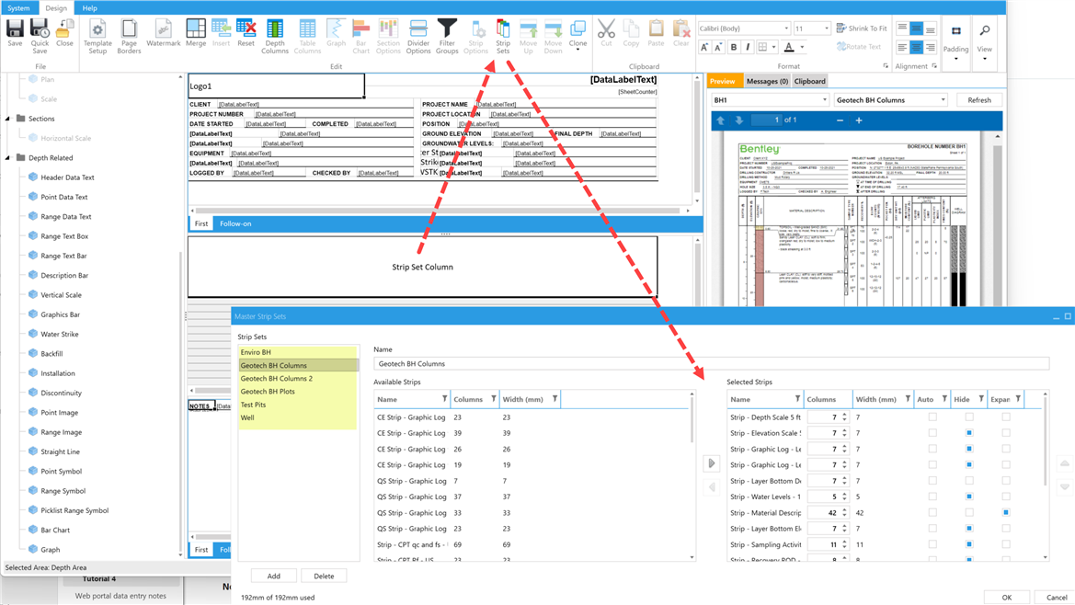Click Refresh in the Preview panel
This screenshot has height=605, width=1075.
click(979, 100)
